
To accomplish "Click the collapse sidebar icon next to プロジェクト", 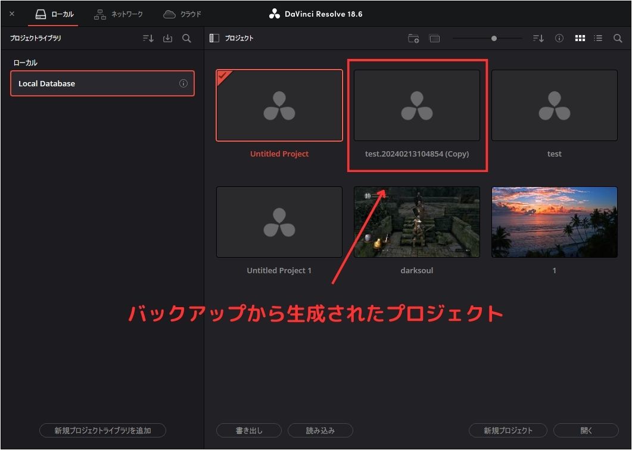I will click(x=213, y=37).
